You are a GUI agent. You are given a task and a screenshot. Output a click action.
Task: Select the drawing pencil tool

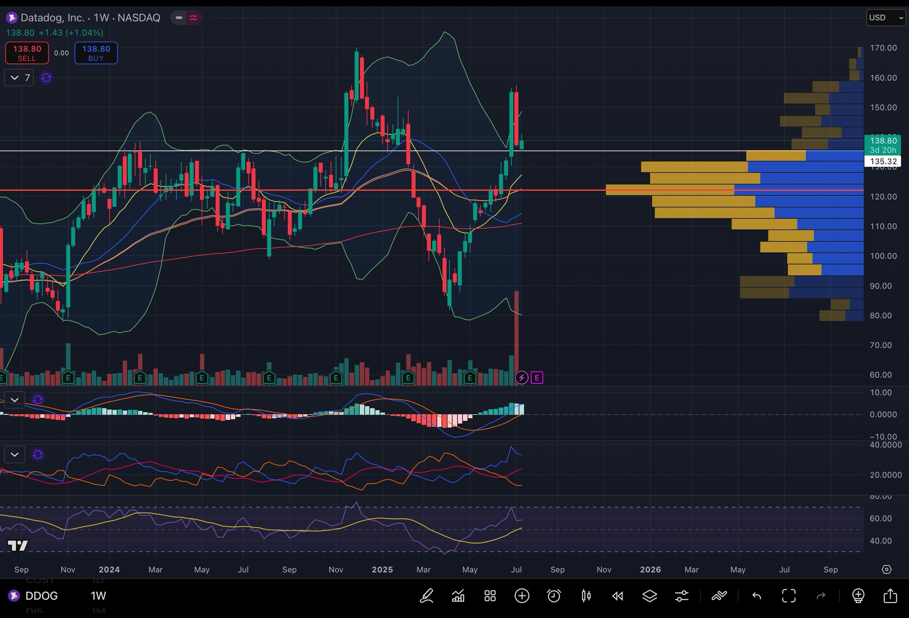[x=427, y=596]
